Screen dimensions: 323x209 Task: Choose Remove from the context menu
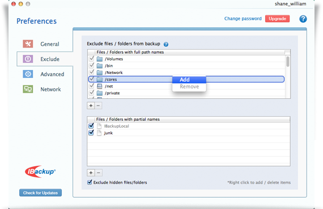point(189,86)
